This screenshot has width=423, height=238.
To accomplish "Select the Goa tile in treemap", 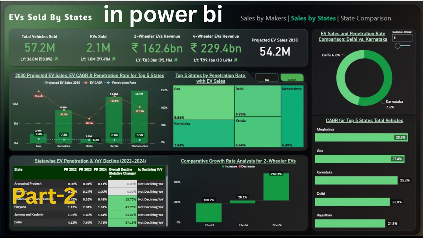I will [x=204, y=103].
